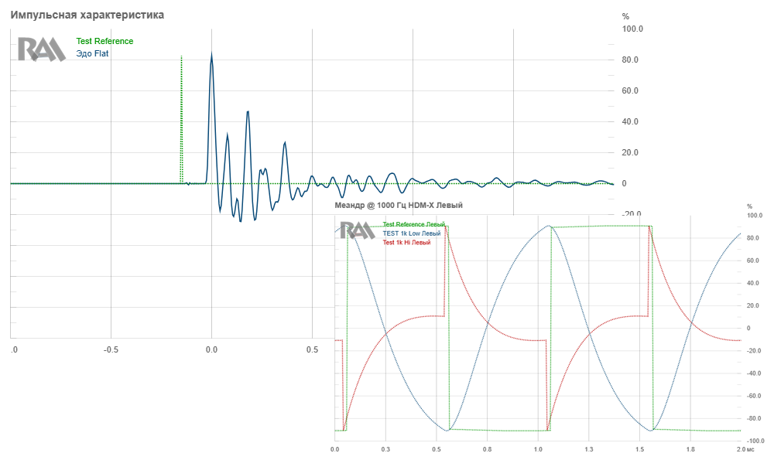This screenshot has width=774, height=460.
Task: Toggle the green Test Reference legend entry
Action: click(104, 42)
